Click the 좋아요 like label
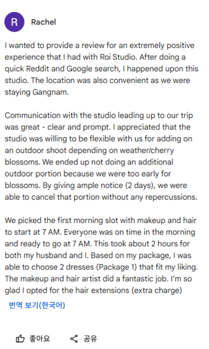Image resolution: width=209 pixels, height=349 pixels. pyautogui.click(x=39, y=339)
